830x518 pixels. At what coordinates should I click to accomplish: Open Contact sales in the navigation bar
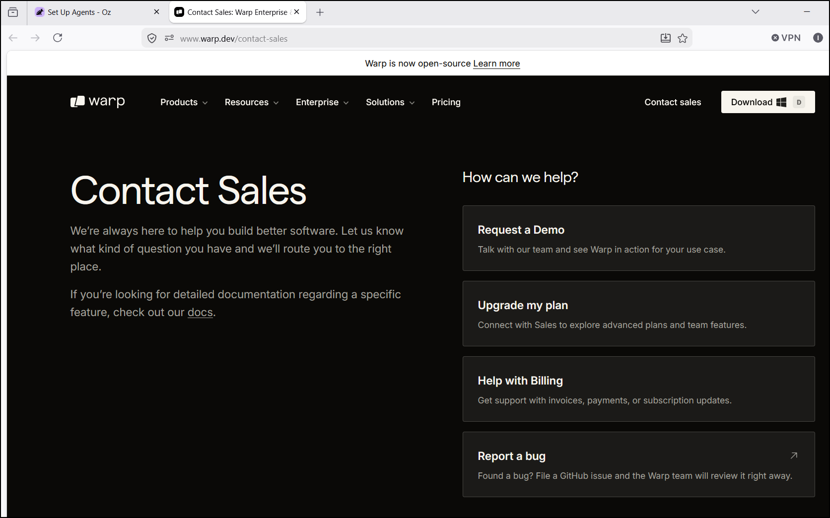point(673,102)
